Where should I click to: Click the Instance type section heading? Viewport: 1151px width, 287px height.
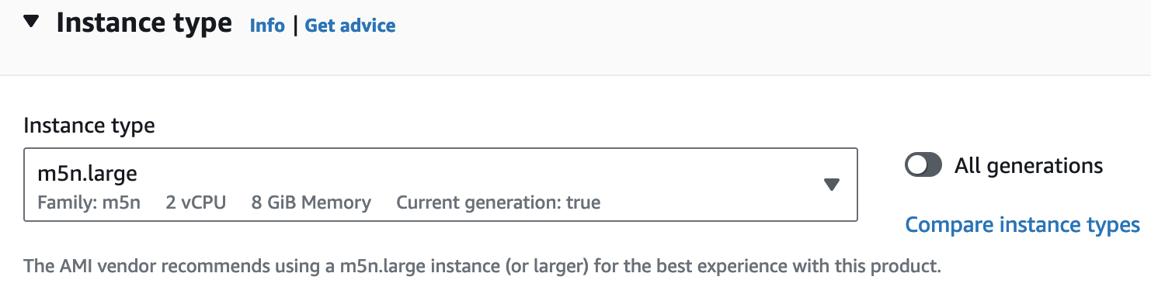(x=144, y=23)
